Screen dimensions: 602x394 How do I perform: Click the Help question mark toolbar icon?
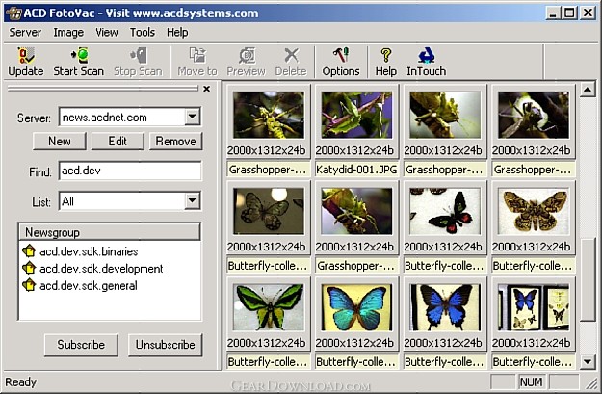click(x=386, y=55)
